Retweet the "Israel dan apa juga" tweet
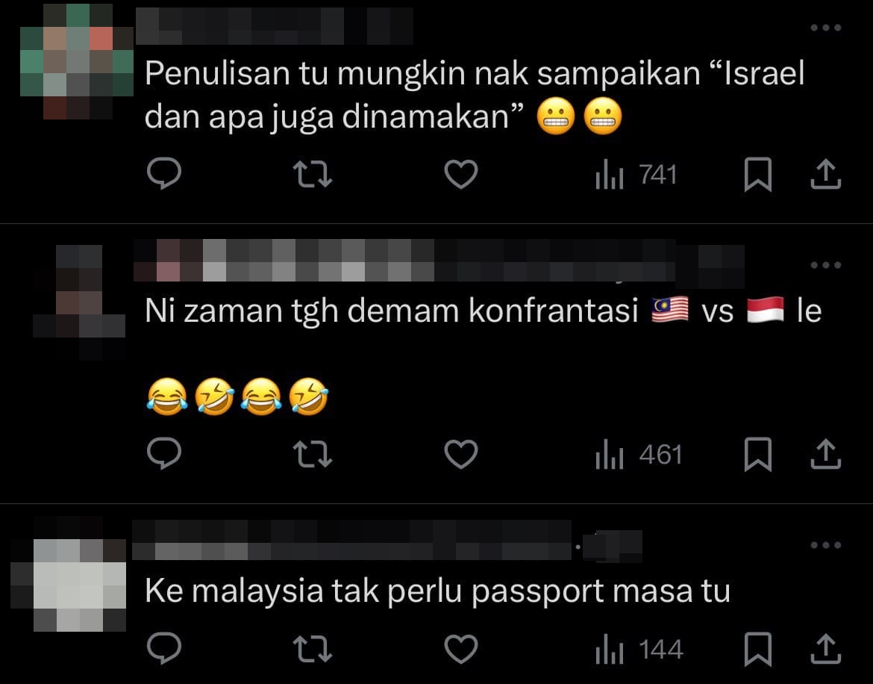 (x=313, y=174)
